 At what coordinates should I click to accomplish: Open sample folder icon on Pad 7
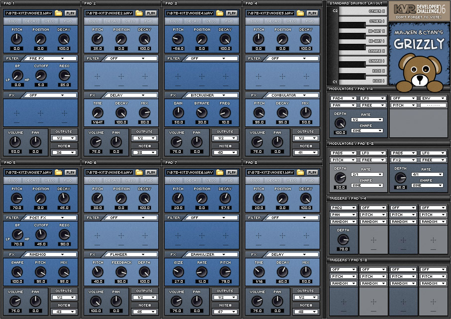click(220, 172)
